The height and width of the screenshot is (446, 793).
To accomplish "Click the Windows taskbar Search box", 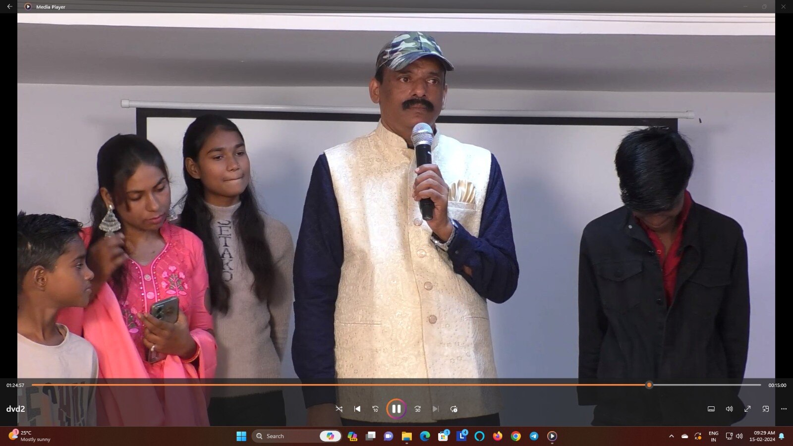I will [287, 436].
